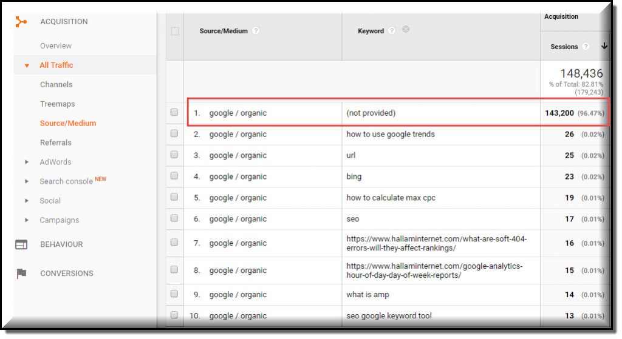This screenshot has height=339, width=622.
Task: Click the Sessions sort descending arrow
Action: pyautogui.click(x=604, y=46)
